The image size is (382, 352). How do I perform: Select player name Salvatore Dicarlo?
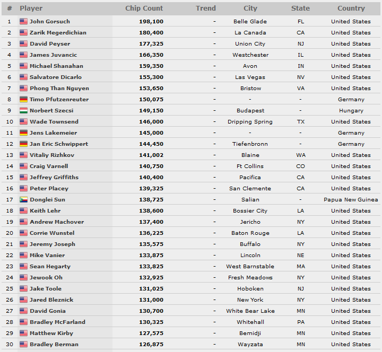point(56,77)
